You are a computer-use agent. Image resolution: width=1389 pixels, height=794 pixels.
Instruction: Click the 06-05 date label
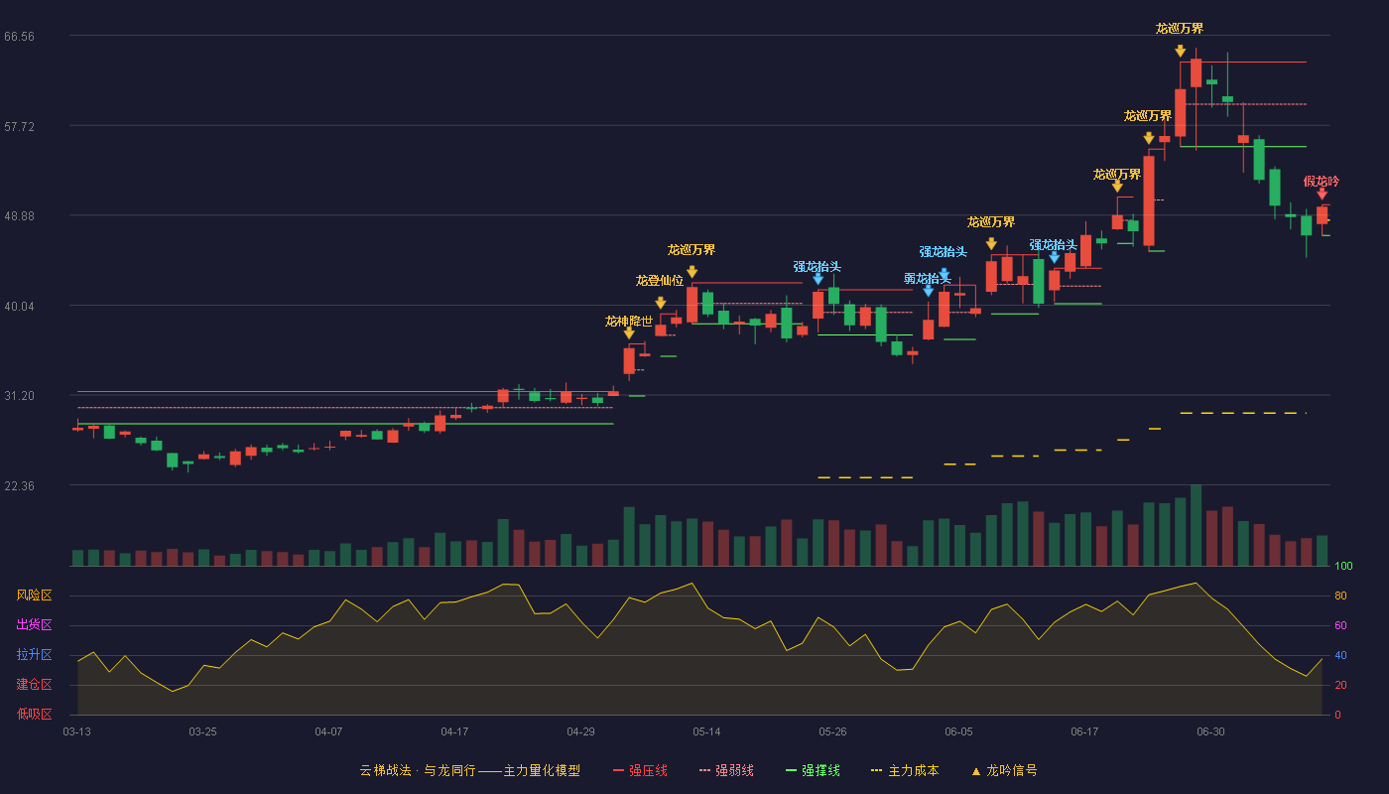click(x=959, y=731)
